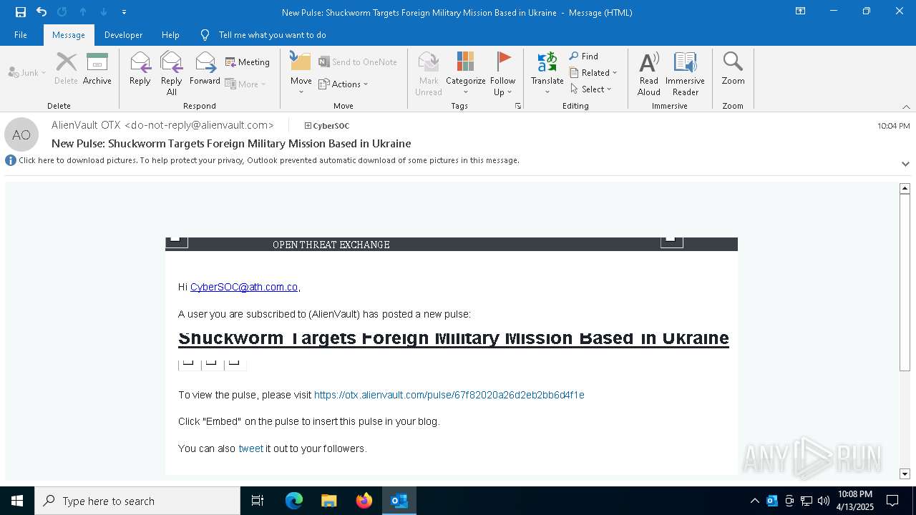Switch to the Message tab
This screenshot has width=916, height=515.
pos(69,35)
